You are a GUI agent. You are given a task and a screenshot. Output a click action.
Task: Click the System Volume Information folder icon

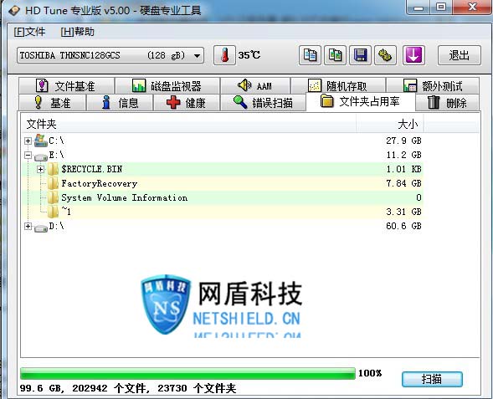pos(53,197)
